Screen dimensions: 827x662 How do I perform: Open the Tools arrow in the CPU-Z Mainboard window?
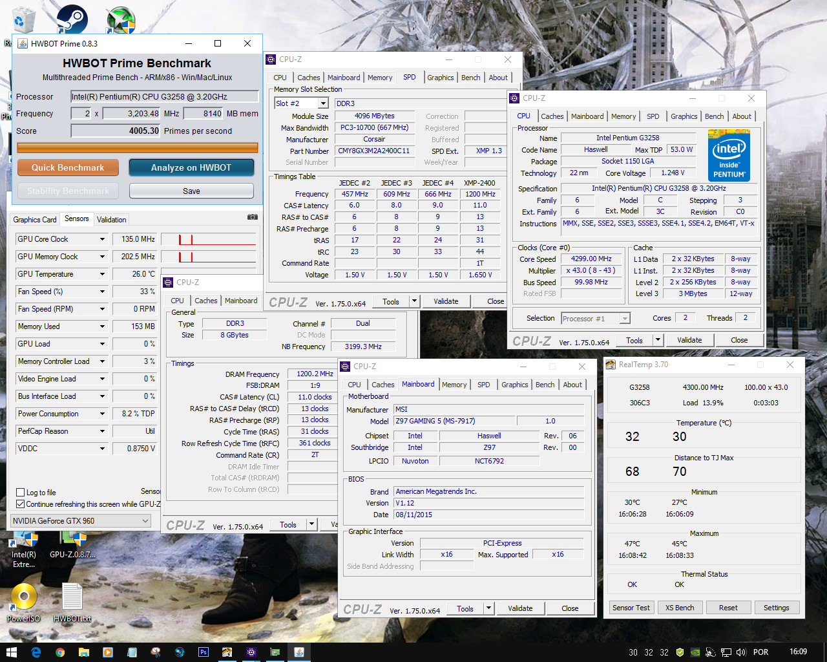coord(488,608)
